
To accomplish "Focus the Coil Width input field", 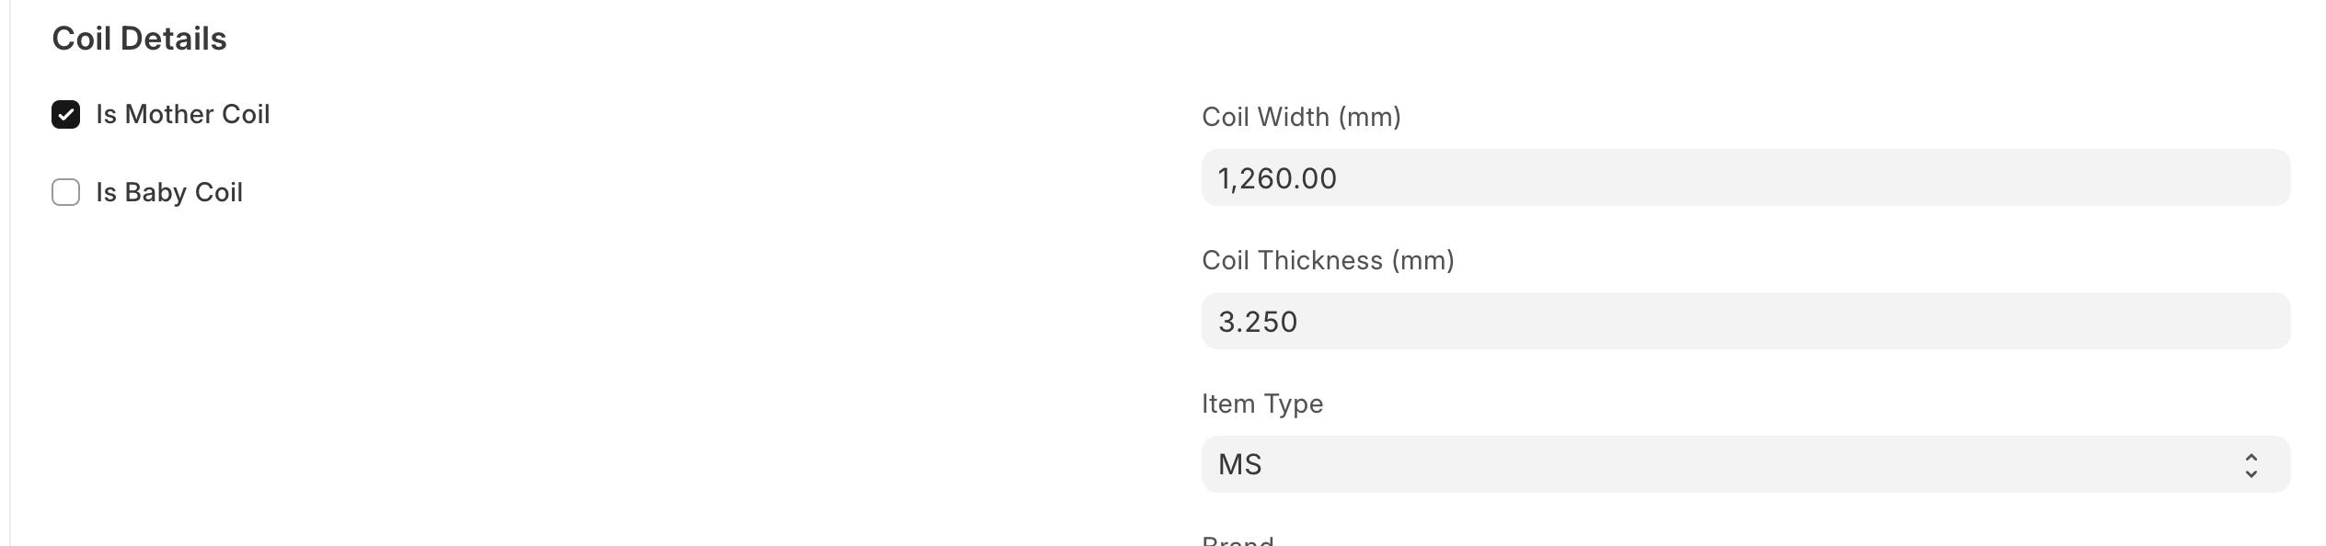I will (1744, 178).
